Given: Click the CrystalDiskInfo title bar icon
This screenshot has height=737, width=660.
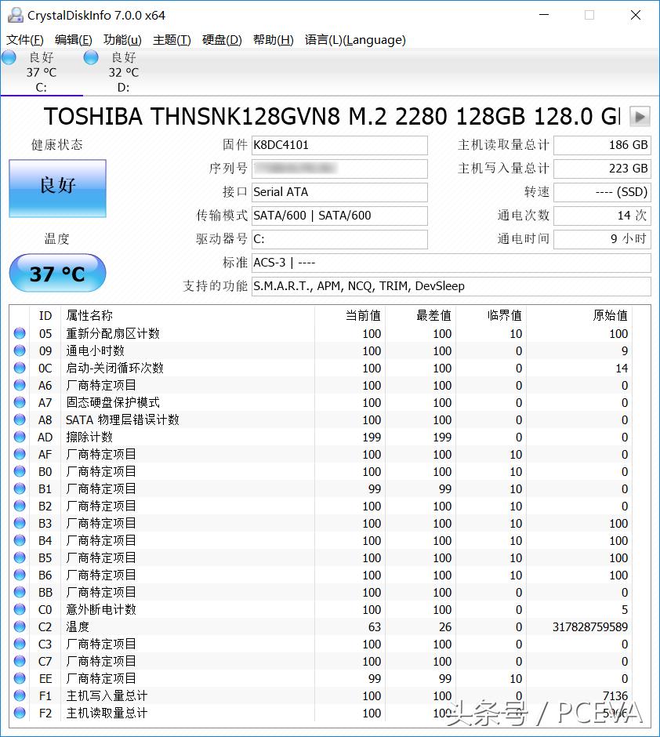Looking at the screenshot, I should pyautogui.click(x=15, y=15).
